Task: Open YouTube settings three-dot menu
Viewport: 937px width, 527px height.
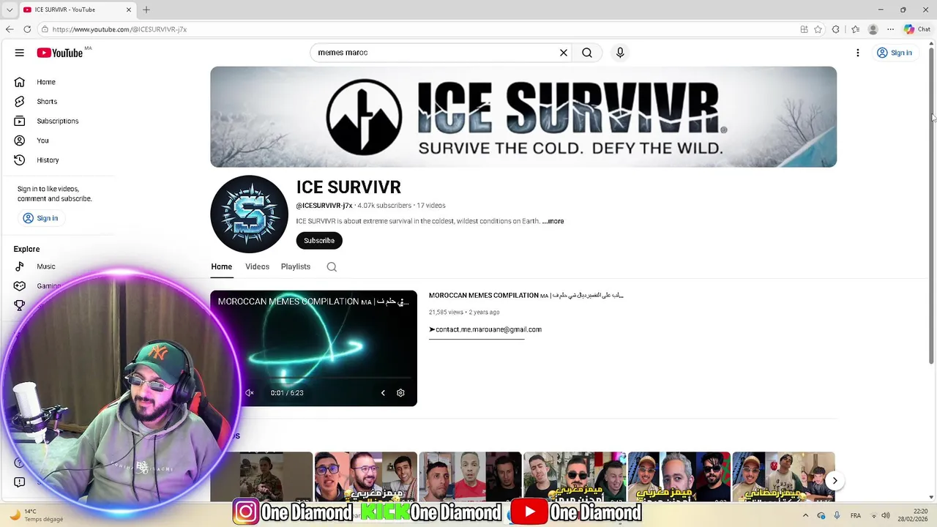Action: point(858,53)
